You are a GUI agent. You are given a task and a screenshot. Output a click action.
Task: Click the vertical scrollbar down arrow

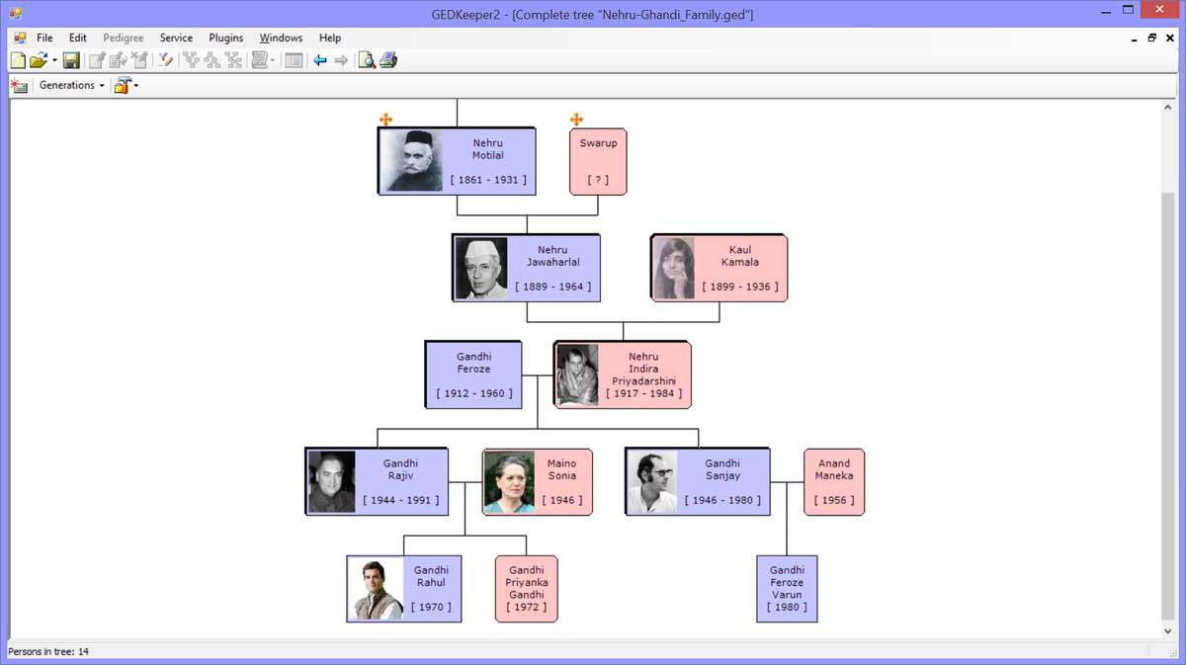tap(1168, 630)
